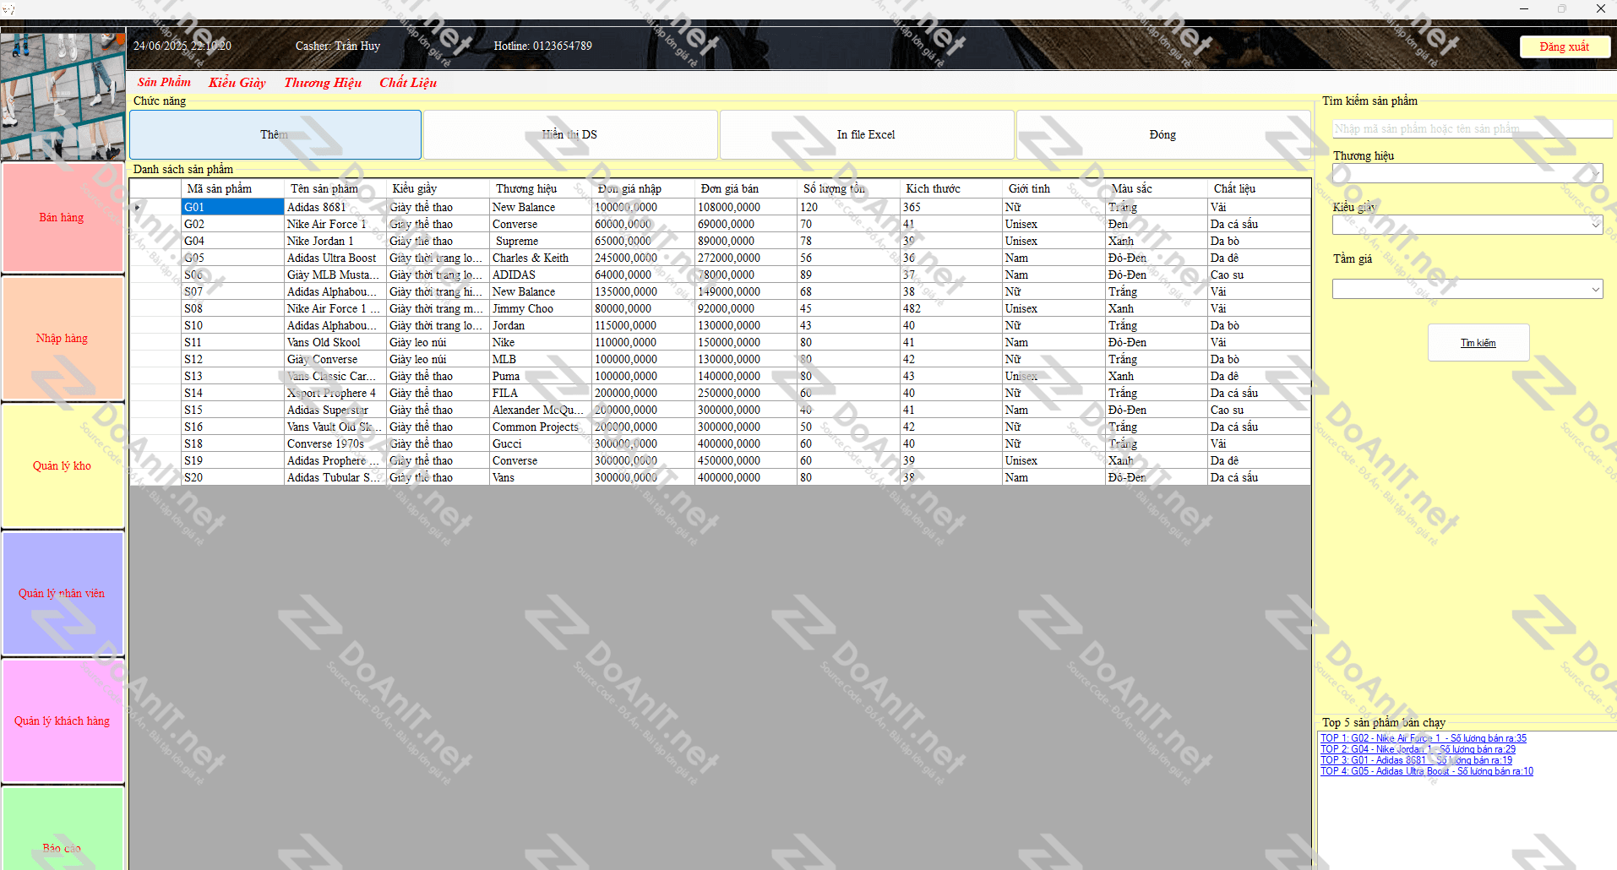Switch to the Thương Hiệu tab
Image resolution: width=1617 pixels, height=870 pixels.
[323, 82]
